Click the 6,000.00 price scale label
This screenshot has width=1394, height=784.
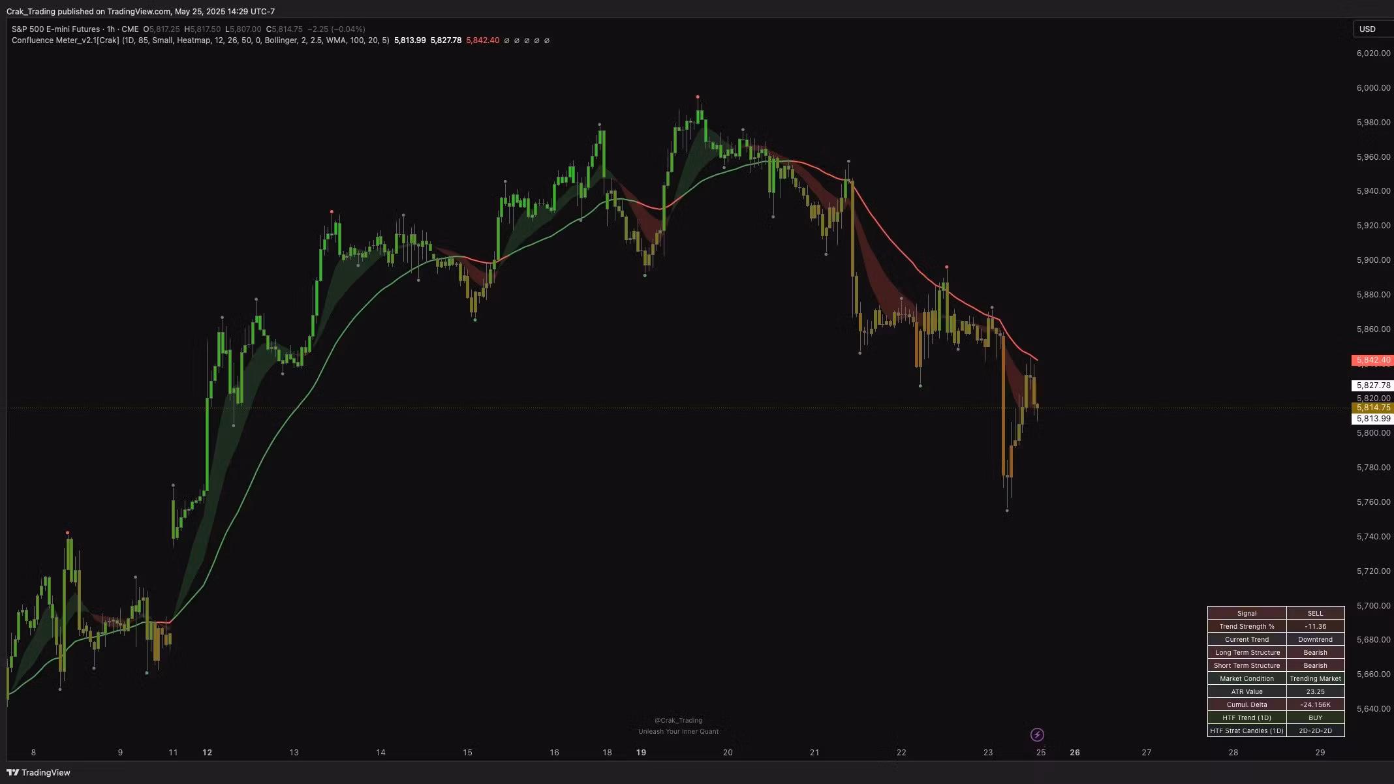tap(1372, 88)
